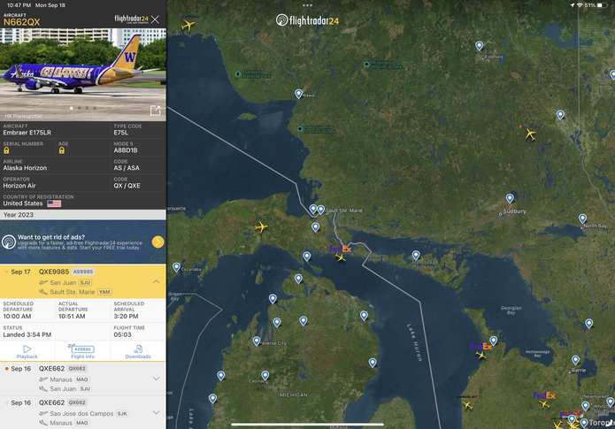Tap the Sudbury city label
The height and width of the screenshot is (429, 615).
click(514, 211)
